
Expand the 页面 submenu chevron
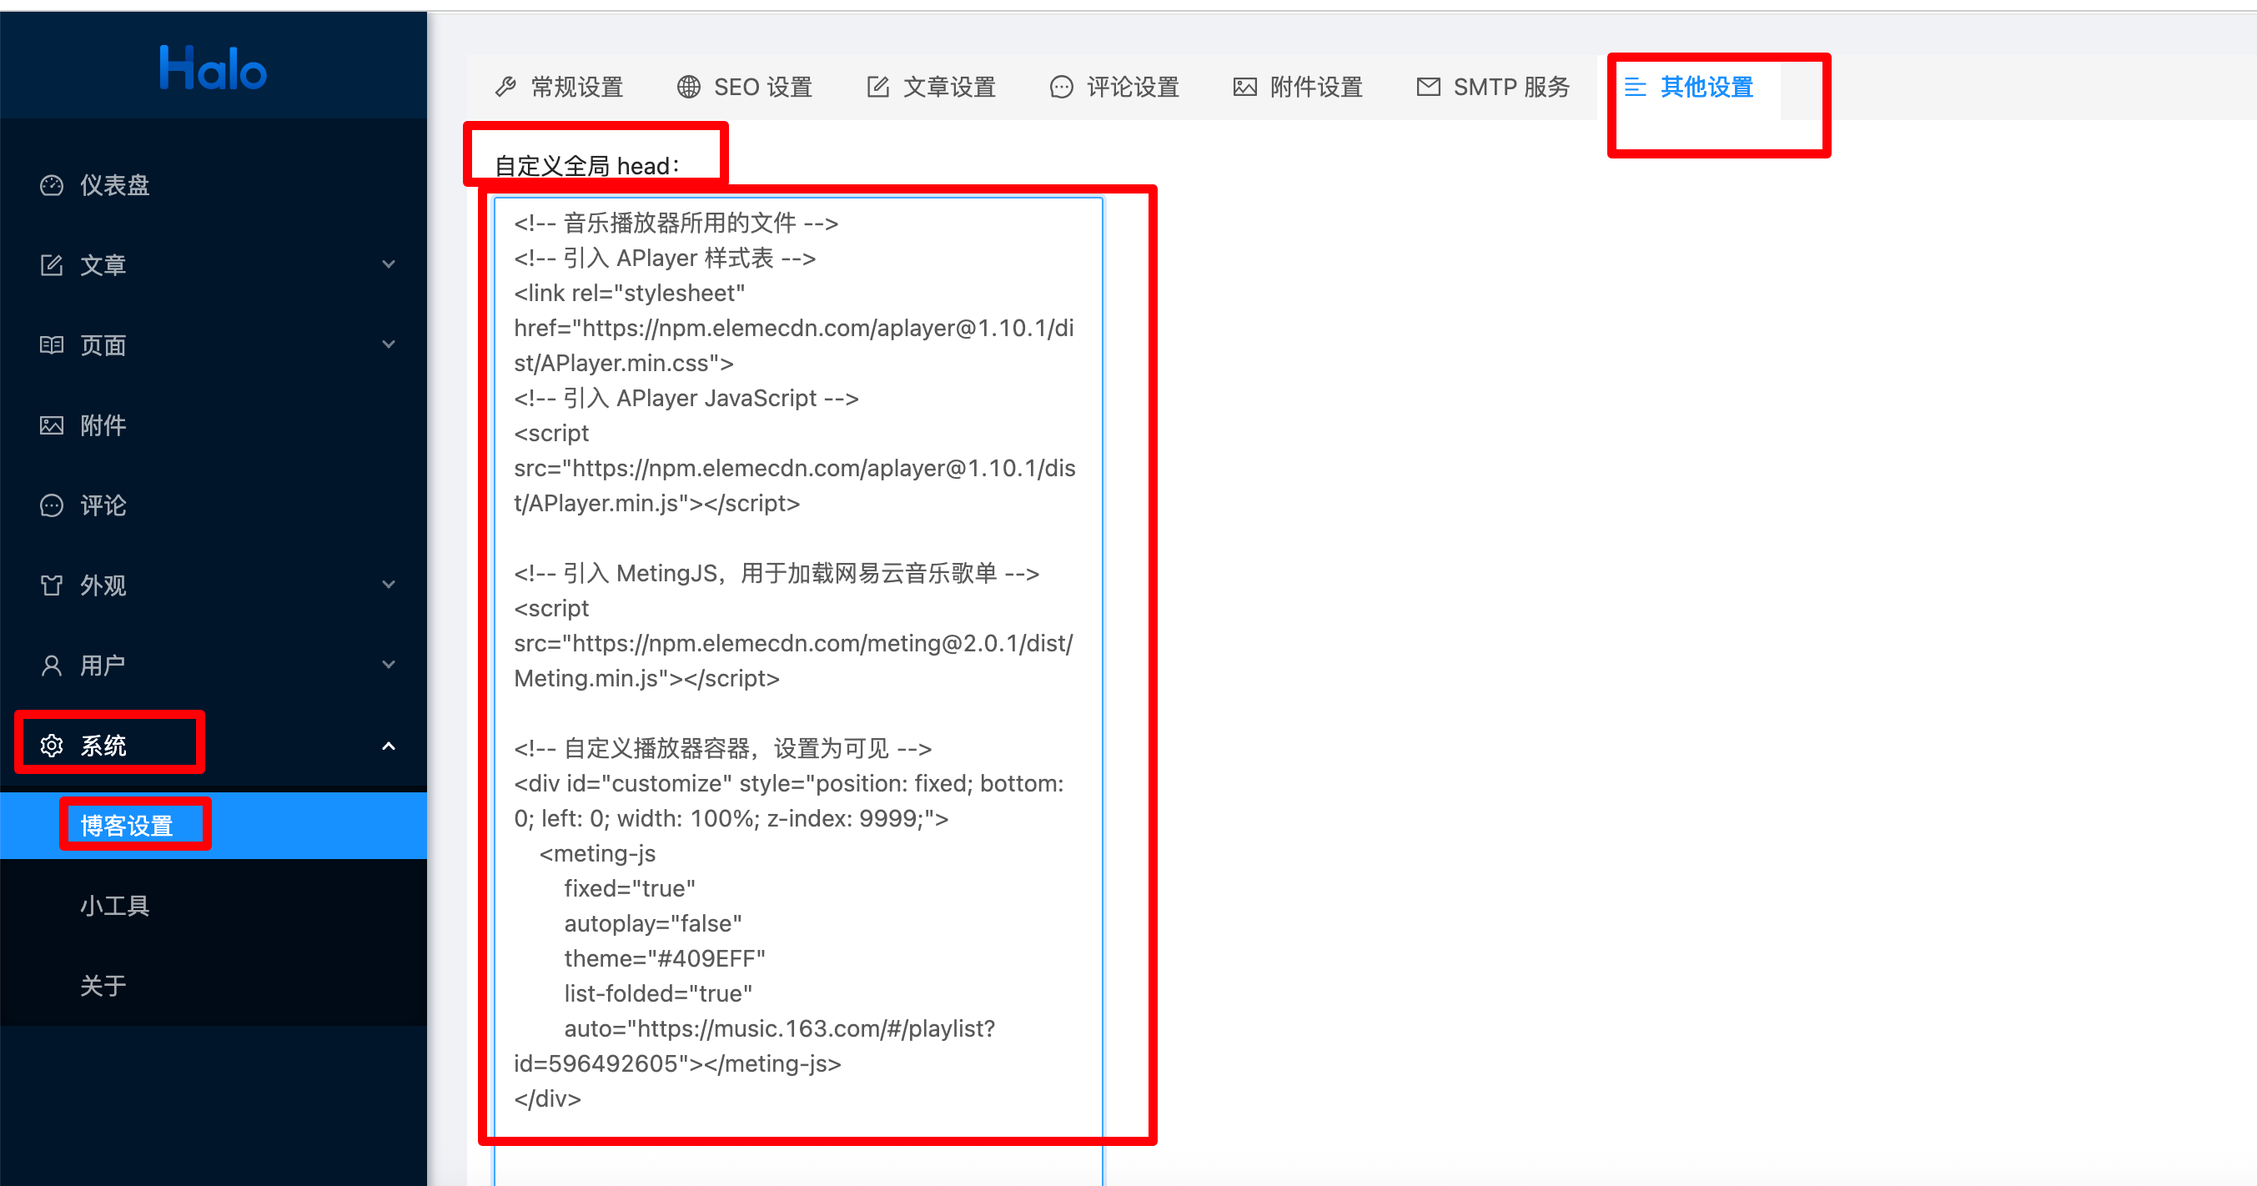pyautogui.click(x=388, y=345)
